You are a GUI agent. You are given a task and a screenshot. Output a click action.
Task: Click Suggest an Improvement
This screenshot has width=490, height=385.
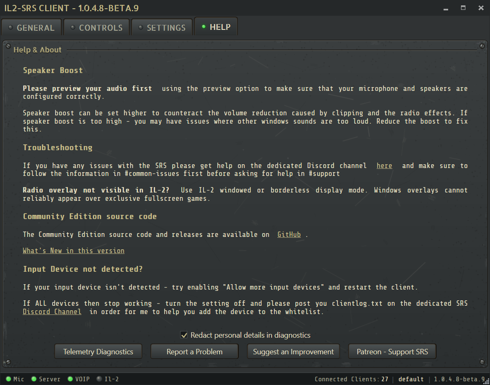coord(293,351)
